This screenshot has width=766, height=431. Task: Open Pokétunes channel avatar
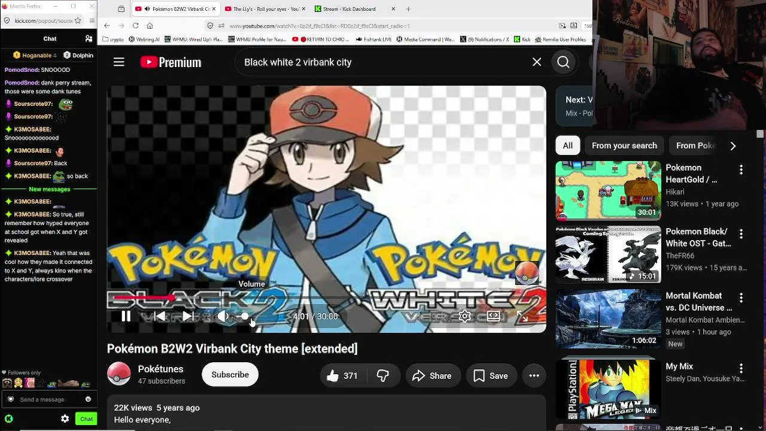click(119, 374)
